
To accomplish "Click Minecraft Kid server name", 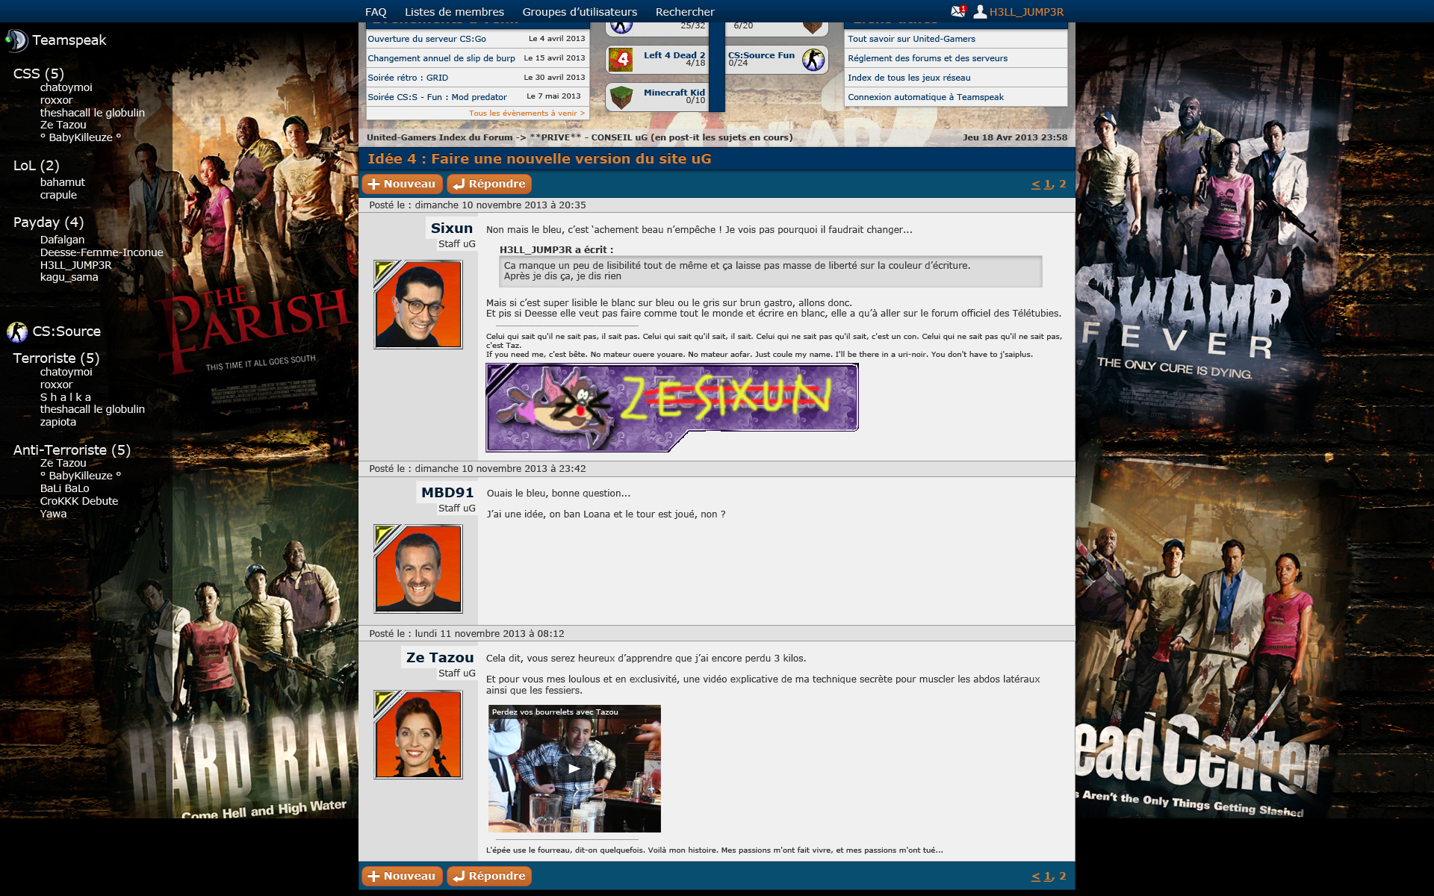I will [x=674, y=93].
